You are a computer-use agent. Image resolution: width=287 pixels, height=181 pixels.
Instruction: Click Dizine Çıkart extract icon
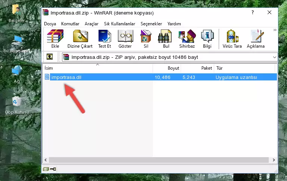point(80,39)
